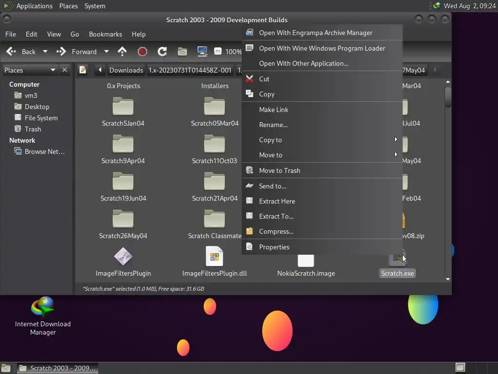Select the Scratch21Apr04 folder
This screenshot has height=374, width=498.
214,187
